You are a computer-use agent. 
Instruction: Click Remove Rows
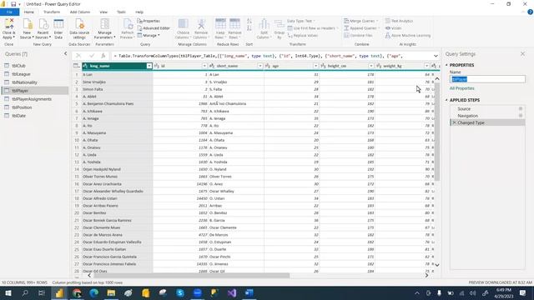click(234, 28)
